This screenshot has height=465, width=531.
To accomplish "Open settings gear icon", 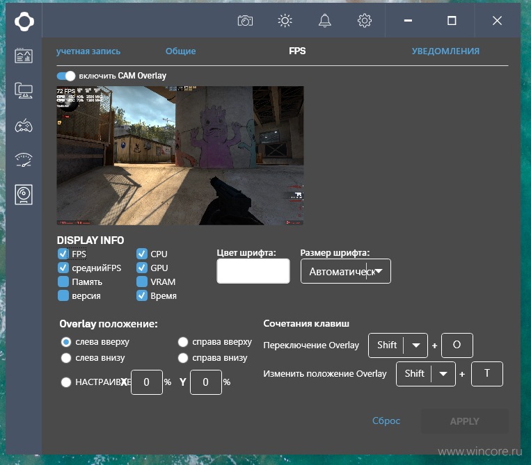I will (365, 21).
